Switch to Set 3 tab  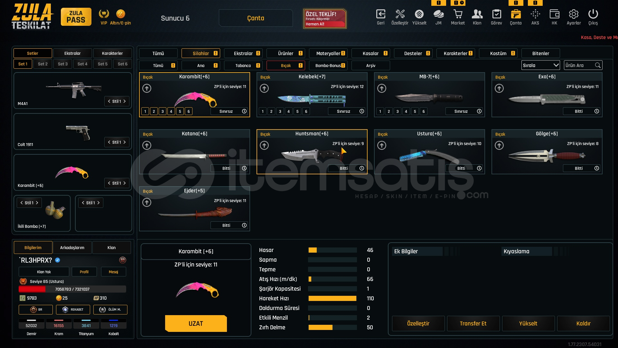63,64
